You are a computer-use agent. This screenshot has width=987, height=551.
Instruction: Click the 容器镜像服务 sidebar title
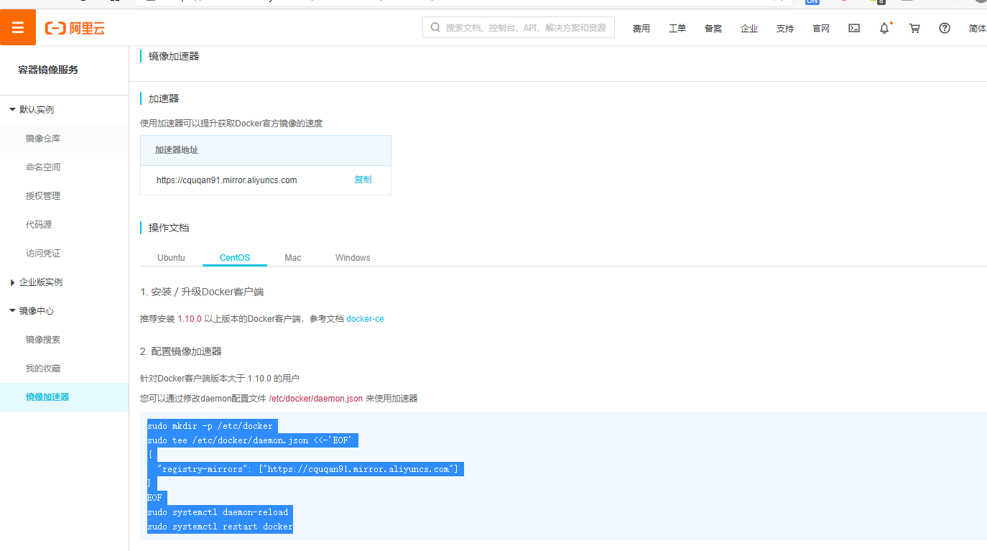click(48, 70)
